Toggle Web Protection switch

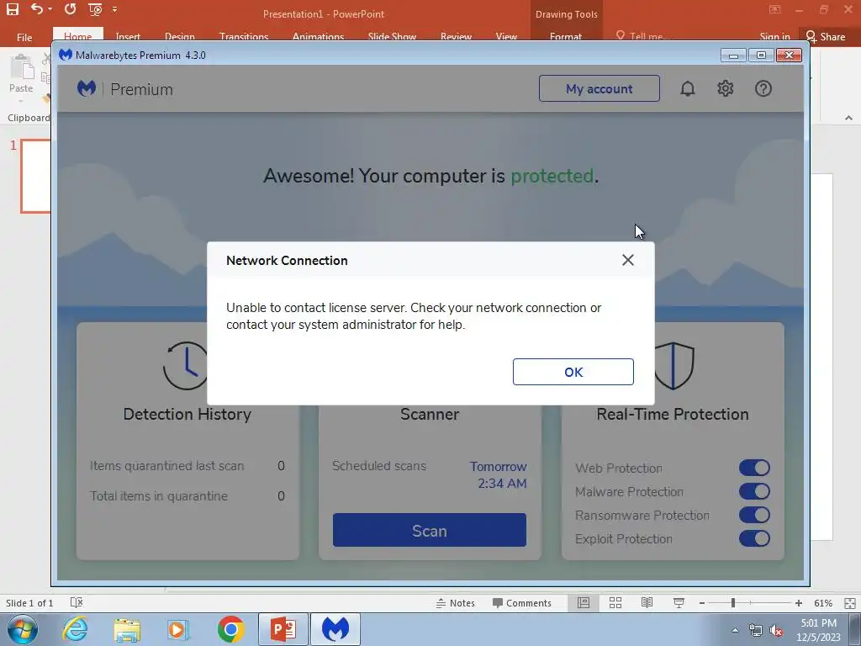click(x=754, y=468)
